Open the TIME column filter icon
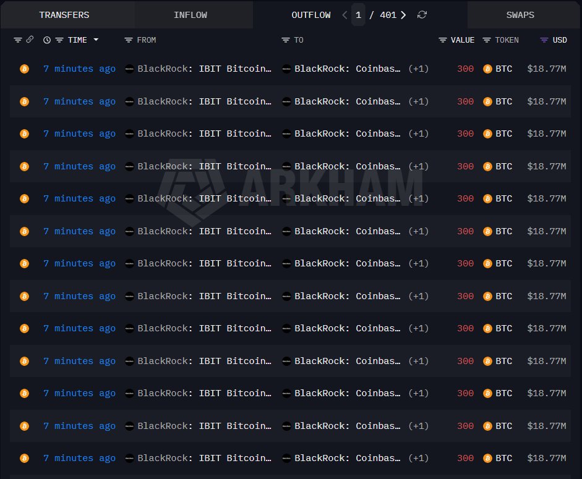582x479 pixels. click(x=59, y=40)
